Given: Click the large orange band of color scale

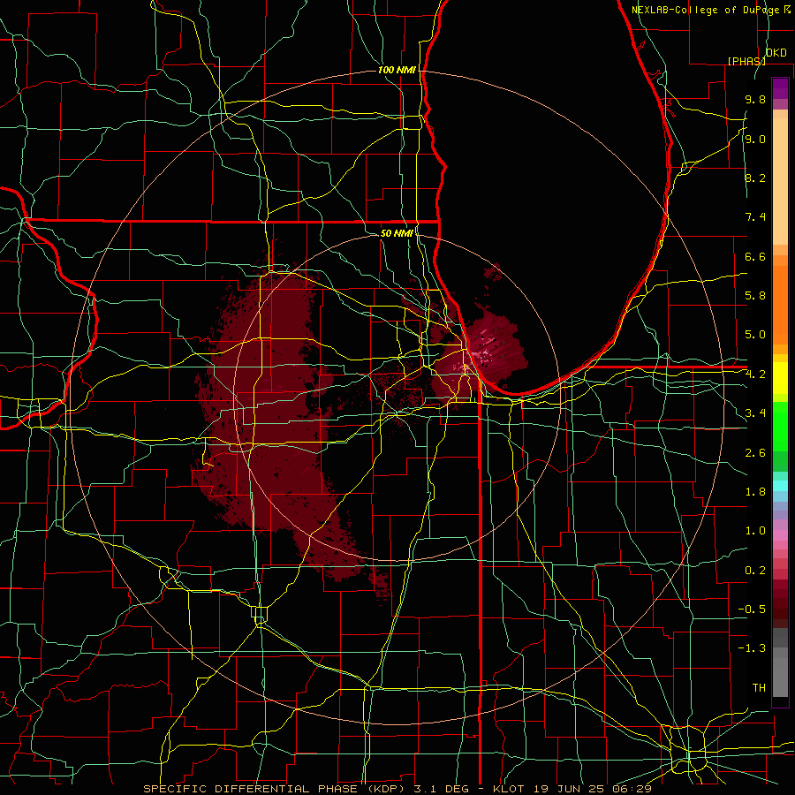Looking at the screenshot, I should pyautogui.click(x=780, y=306).
